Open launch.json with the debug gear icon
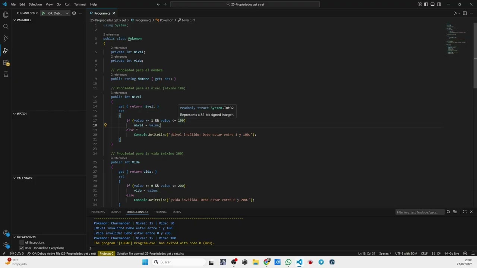Viewport: 477px width, 268px height. (74, 13)
